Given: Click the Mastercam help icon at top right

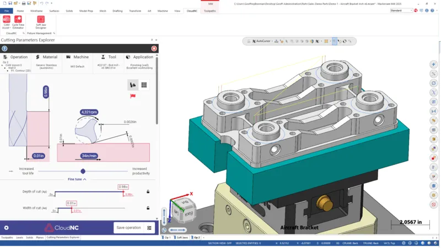Looking at the screenshot, I should (432, 10).
